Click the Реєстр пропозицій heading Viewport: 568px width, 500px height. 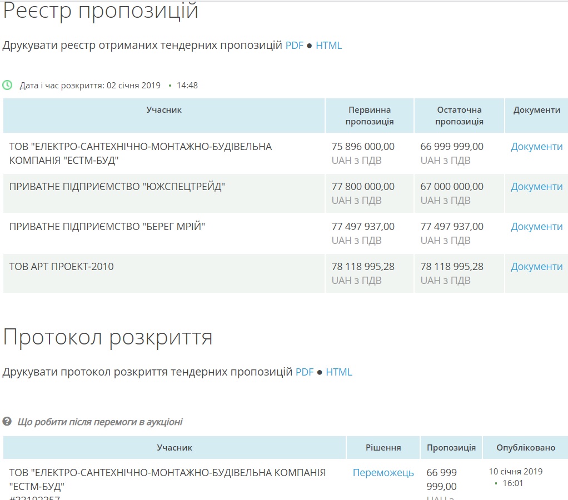point(101,11)
